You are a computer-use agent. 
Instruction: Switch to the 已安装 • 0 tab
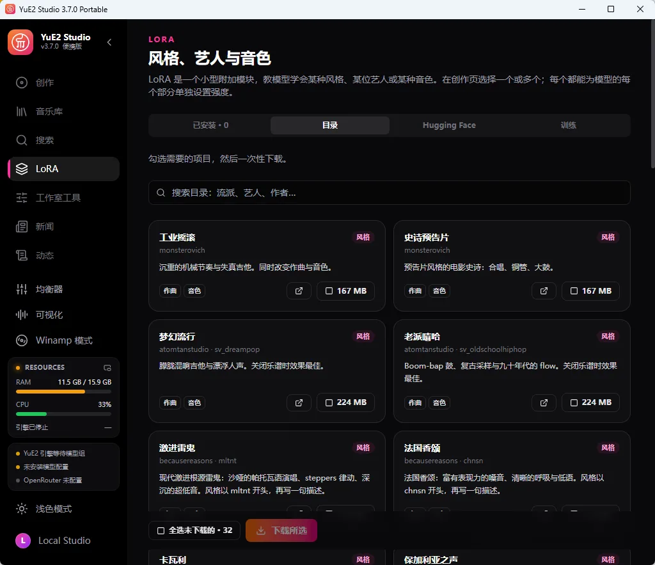[x=210, y=125]
